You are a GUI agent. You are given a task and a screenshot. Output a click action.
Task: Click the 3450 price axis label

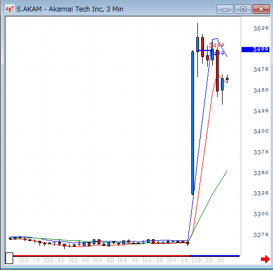(x=261, y=90)
